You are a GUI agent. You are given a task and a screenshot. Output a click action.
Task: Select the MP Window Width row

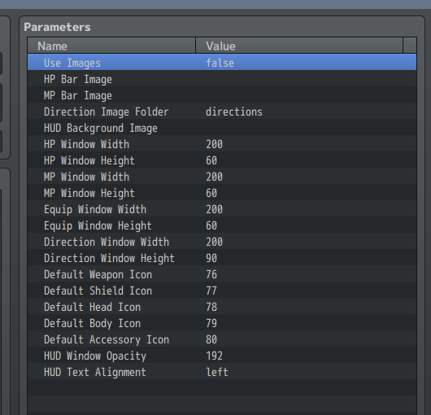(x=222, y=177)
